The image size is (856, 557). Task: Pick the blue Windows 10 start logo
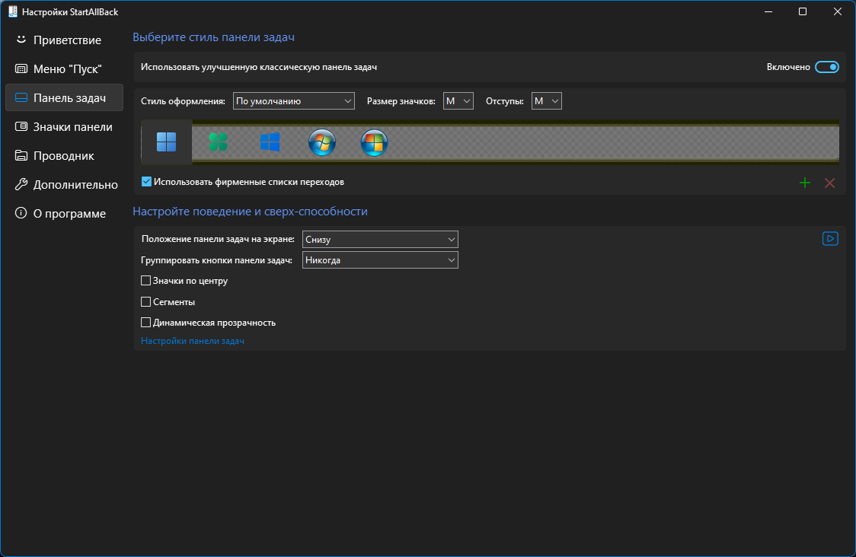pos(270,142)
